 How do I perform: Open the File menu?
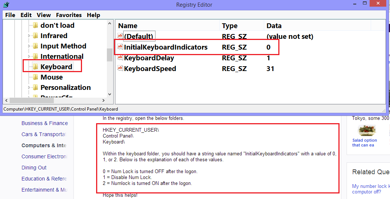(x=10, y=15)
